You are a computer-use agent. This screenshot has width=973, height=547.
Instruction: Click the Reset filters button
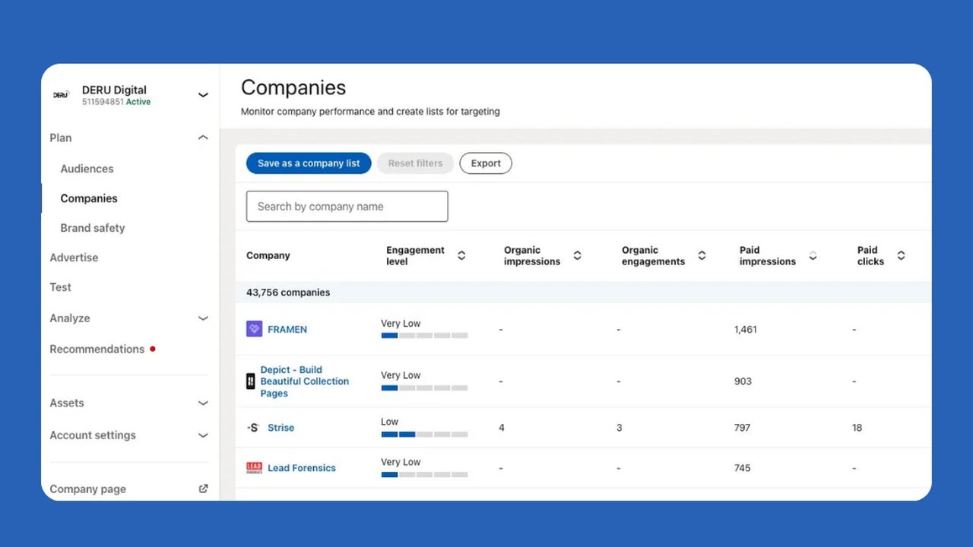pyautogui.click(x=415, y=163)
